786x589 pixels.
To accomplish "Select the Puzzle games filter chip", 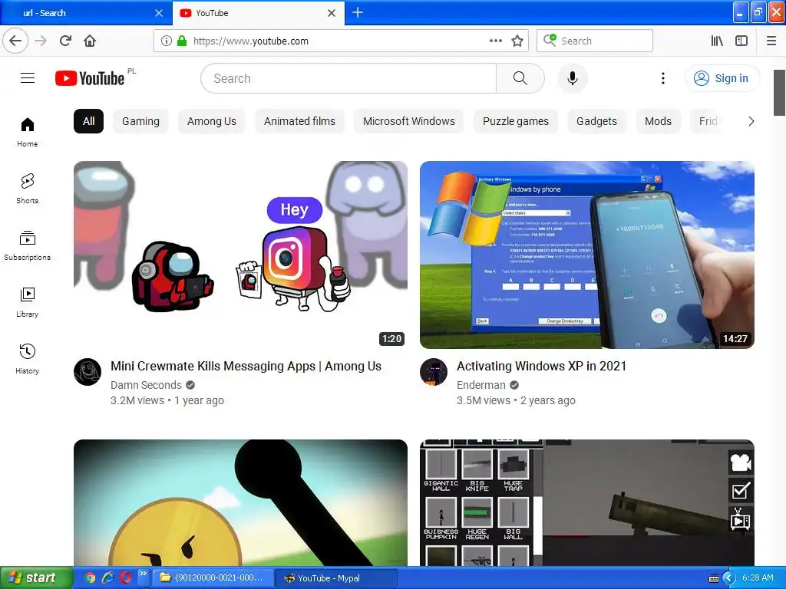I will tap(516, 121).
